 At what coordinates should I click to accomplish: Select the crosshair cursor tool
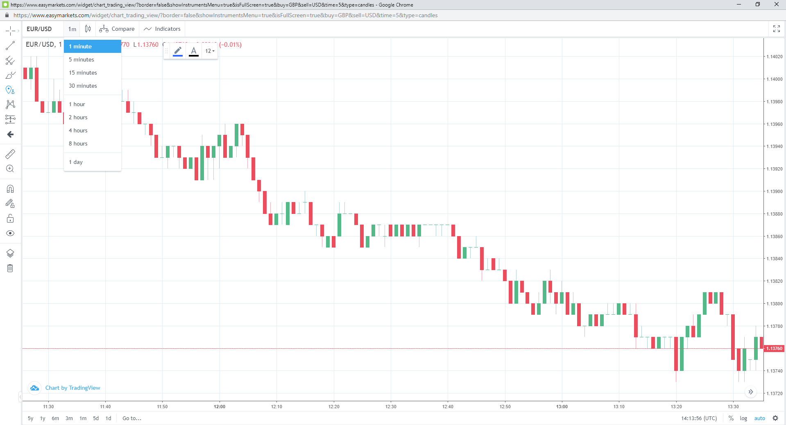10,31
